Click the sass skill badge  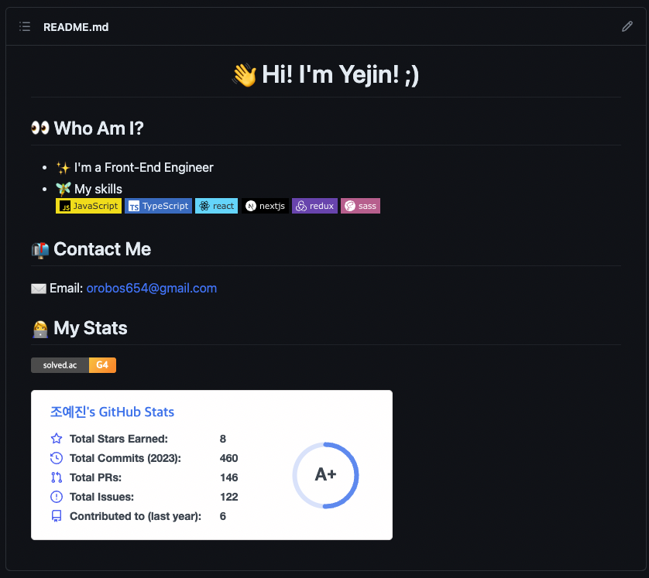pos(360,206)
